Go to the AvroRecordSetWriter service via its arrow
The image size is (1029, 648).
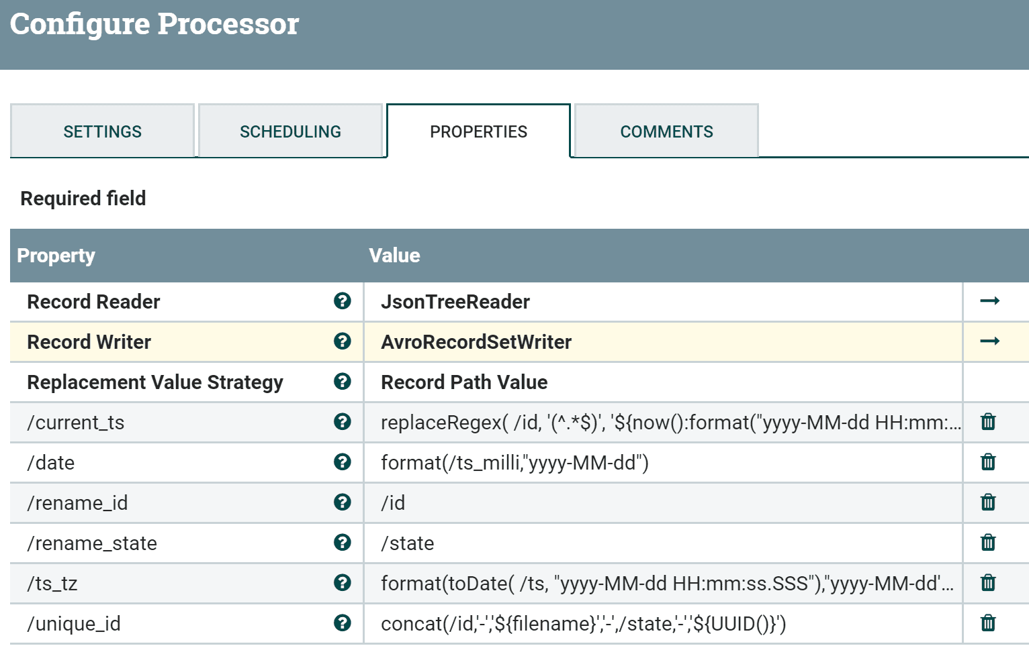point(989,341)
